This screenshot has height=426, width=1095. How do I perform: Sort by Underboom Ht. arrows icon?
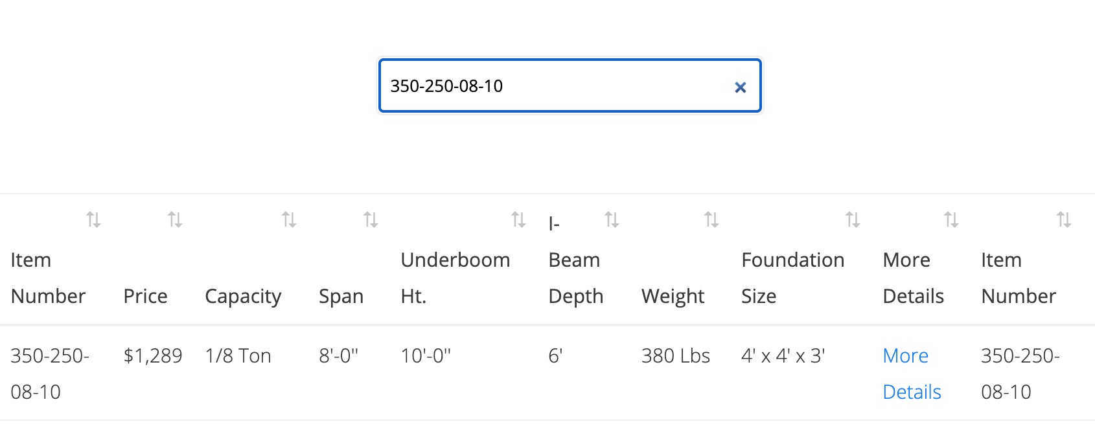518,220
